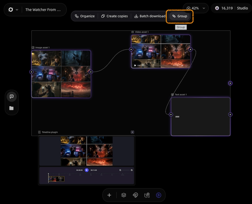Image resolution: width=252 pixels, height=204 pixels.
Task: Click the credits icon beside 16,319
Action: [x=217, y=8]
